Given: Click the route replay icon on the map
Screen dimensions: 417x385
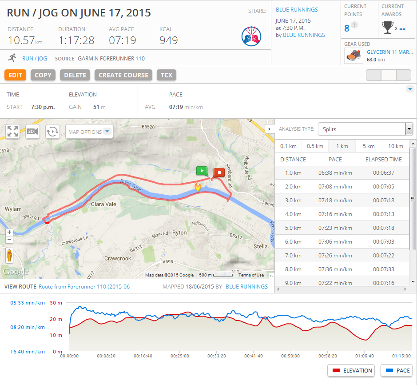Looking at the screenshot, I should pyautogui.click(x=52, y=132).
